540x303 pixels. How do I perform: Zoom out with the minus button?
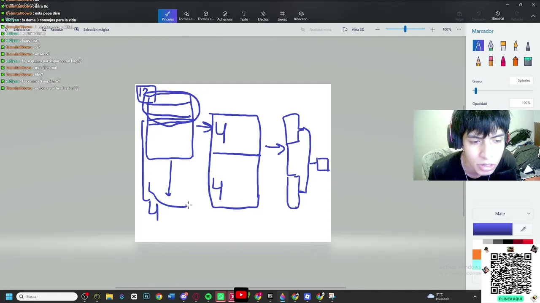tap(378, 29)
